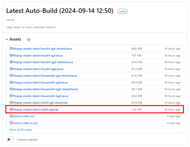Click the package icon beside linuxarm64-gpl.tar.xz

coord(11,82)
